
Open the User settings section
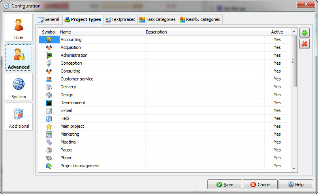[x=19, y=28]
